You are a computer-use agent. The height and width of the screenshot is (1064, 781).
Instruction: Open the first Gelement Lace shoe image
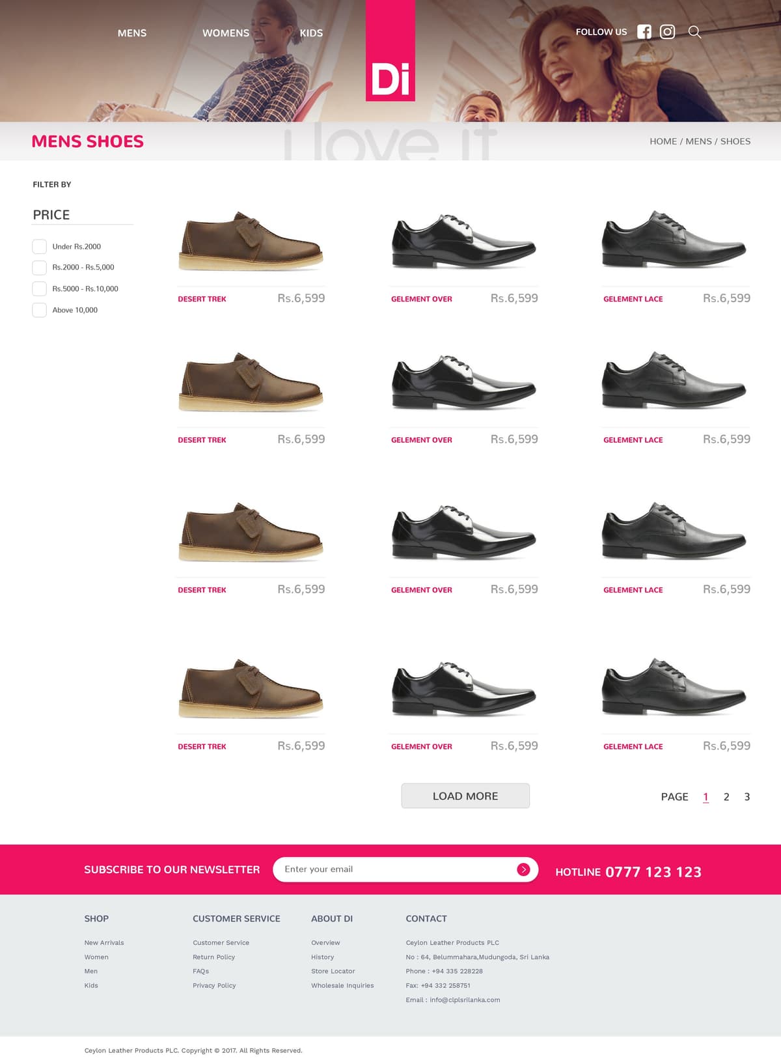click(674, 239)
